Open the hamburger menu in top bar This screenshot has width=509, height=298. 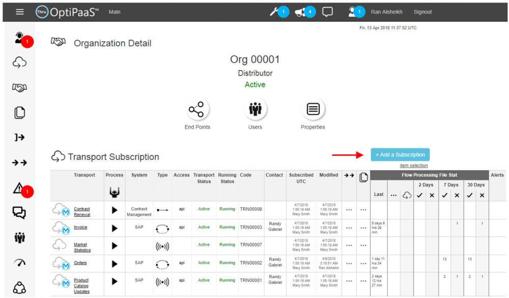point(19,12)
